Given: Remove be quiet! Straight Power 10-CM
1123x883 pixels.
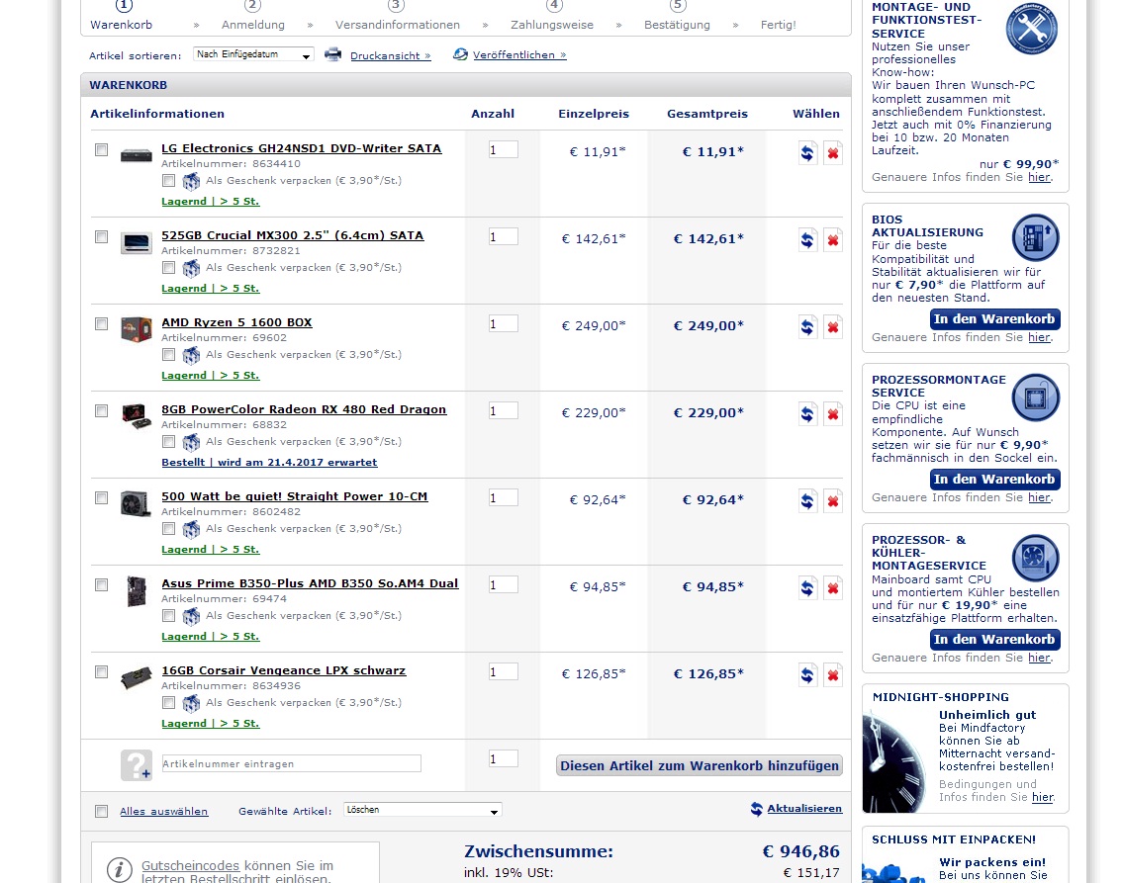Looking at the screenshot, I should [x=832, y=501].
